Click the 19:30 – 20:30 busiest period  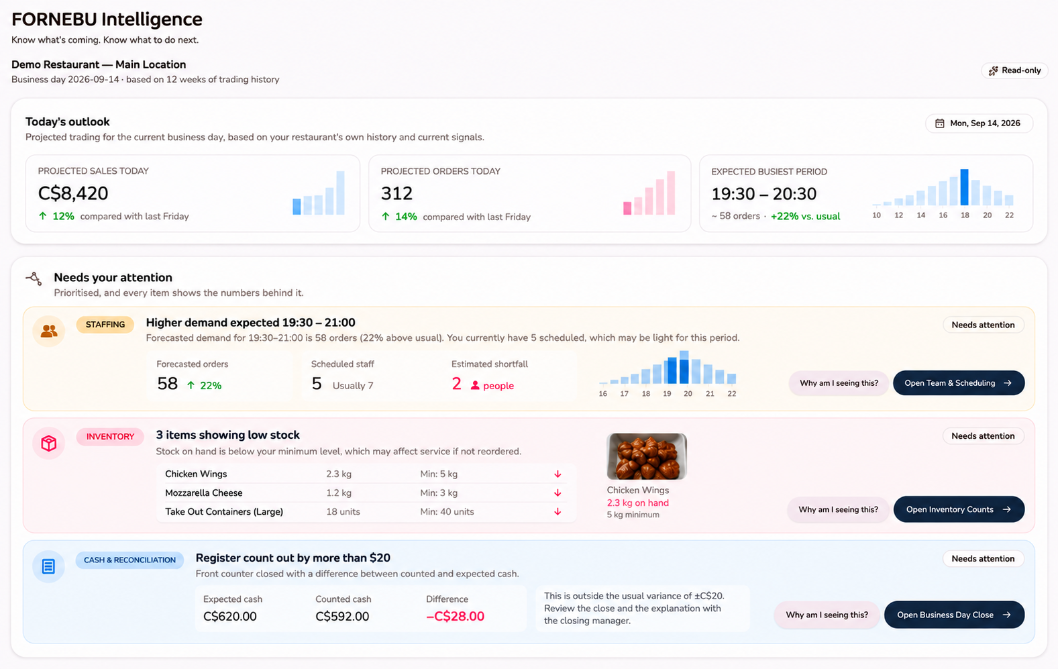pyautogui.click(x=764, y=194)
